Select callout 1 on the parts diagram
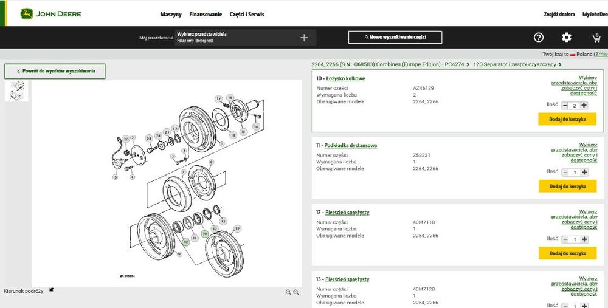 pos(221,143)
